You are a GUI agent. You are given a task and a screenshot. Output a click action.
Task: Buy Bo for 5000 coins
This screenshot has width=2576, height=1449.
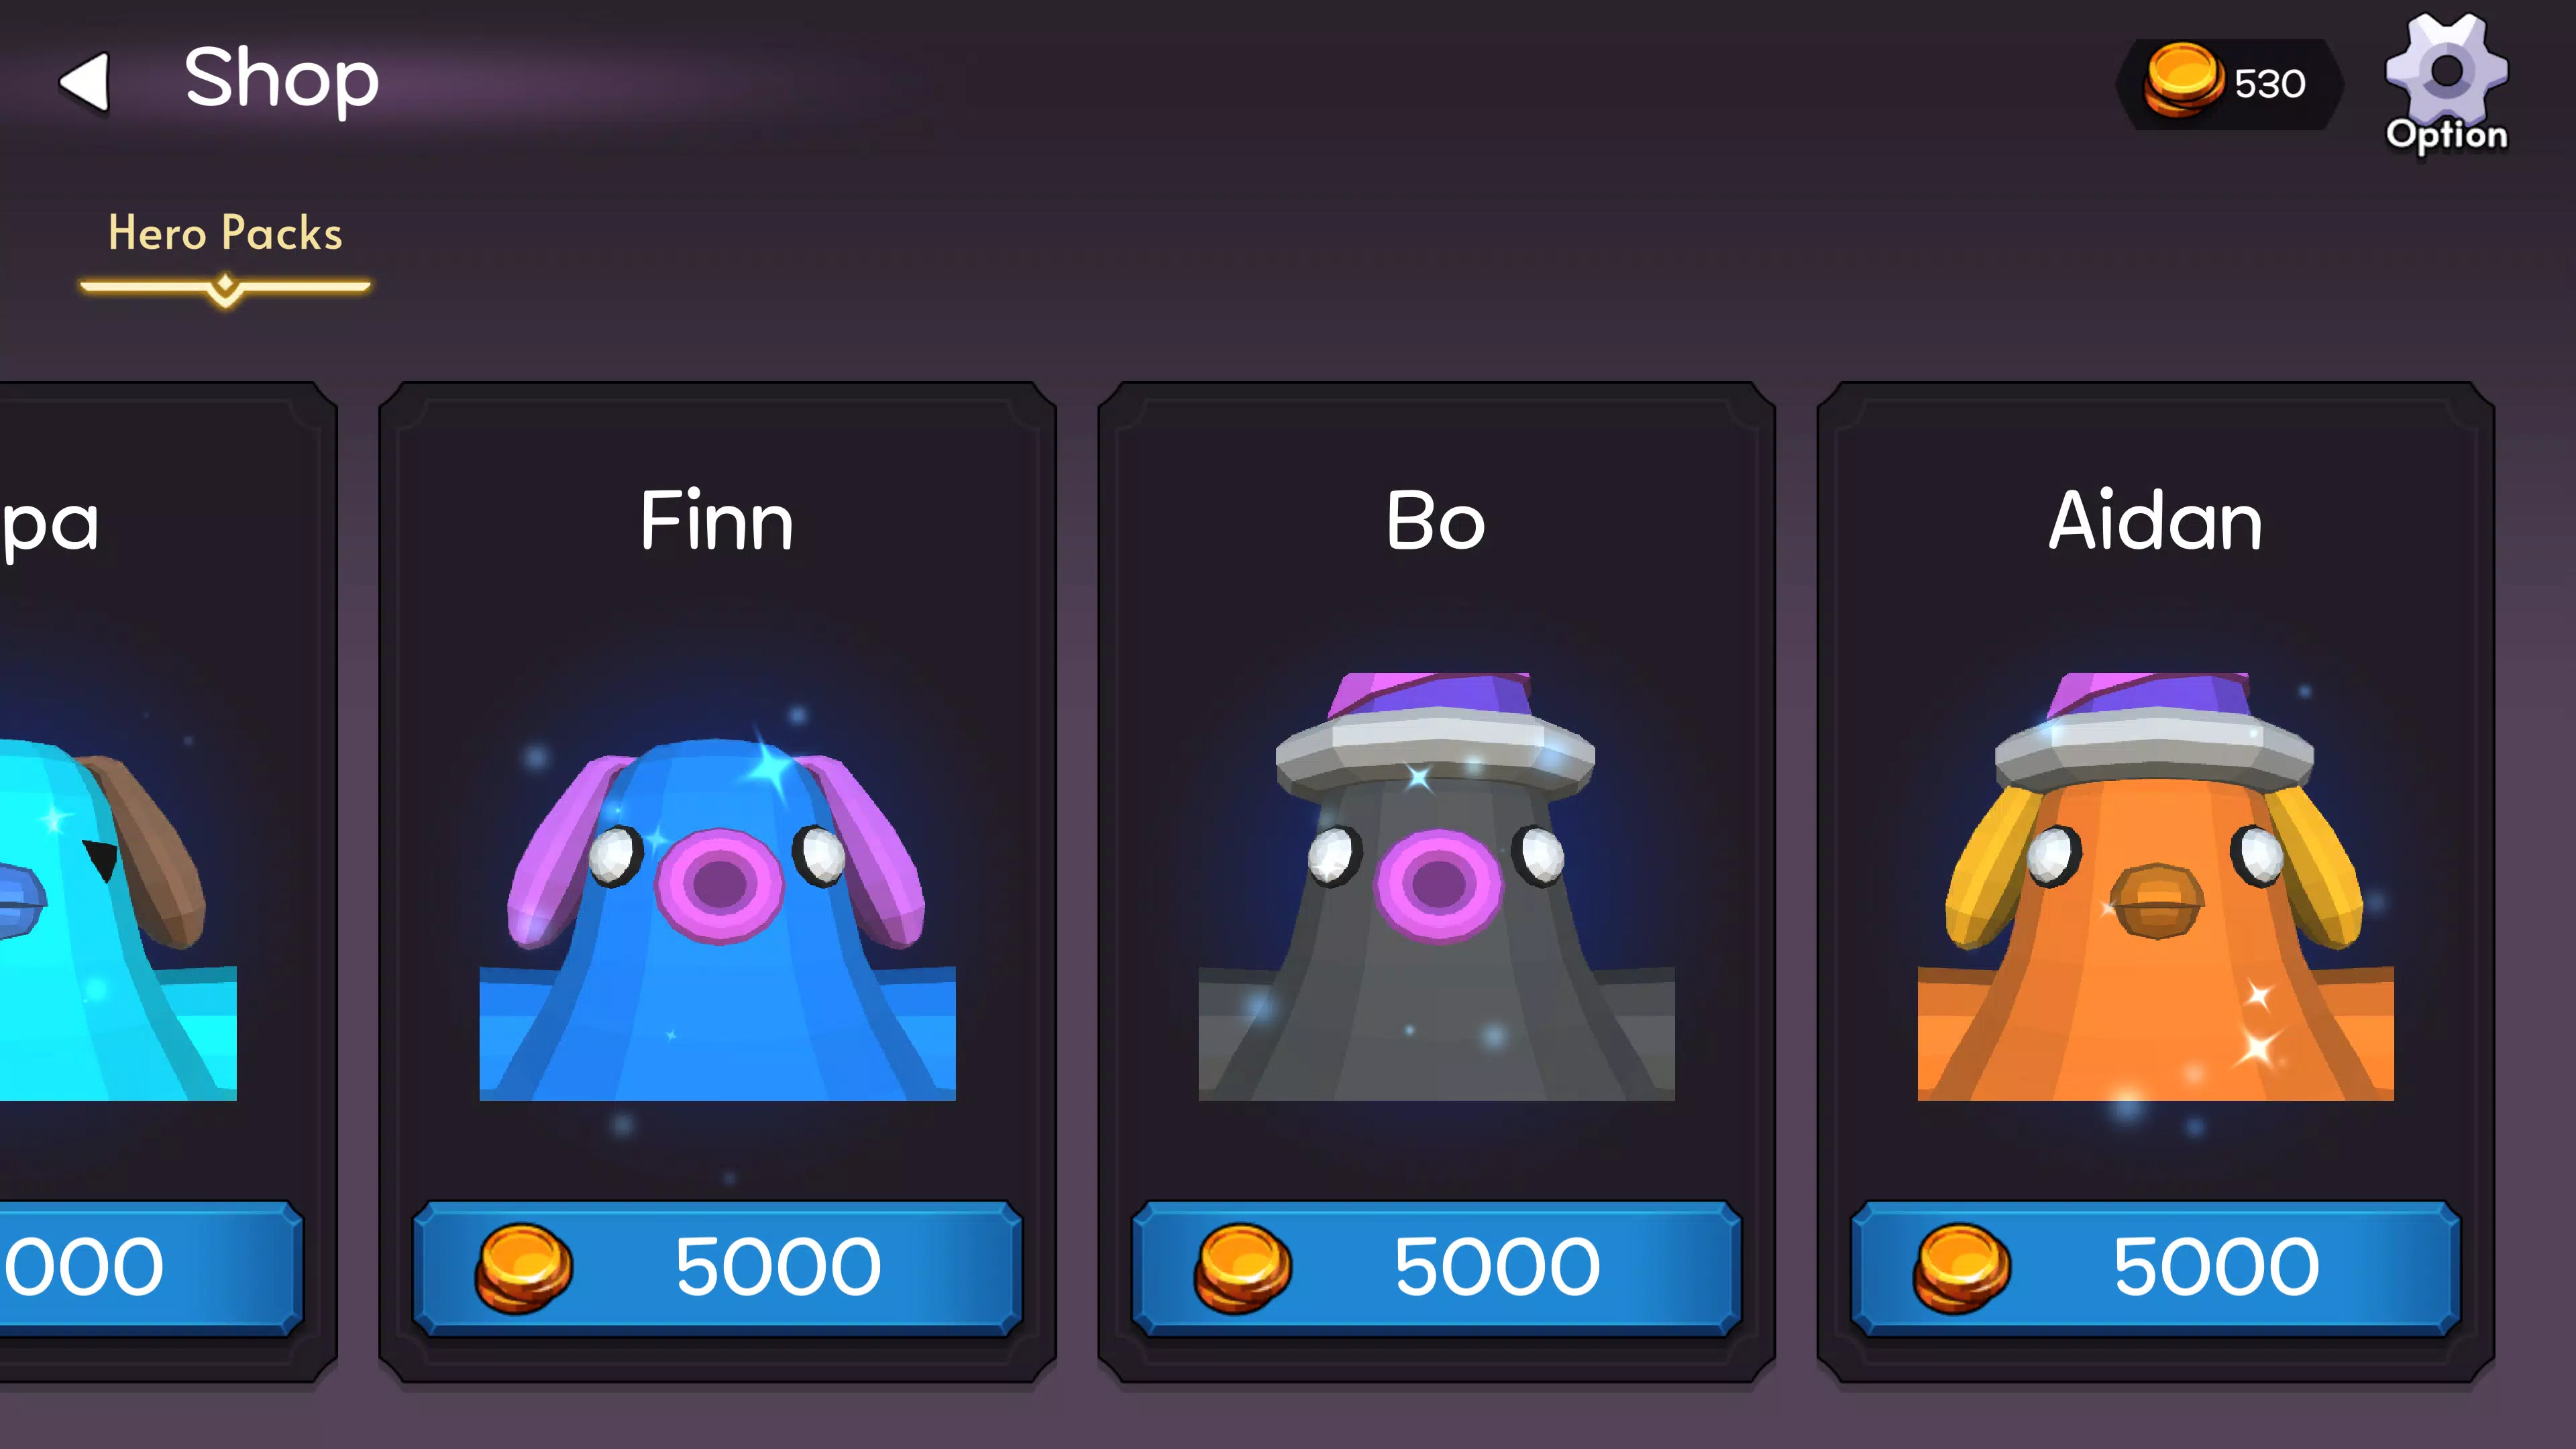(x=1437, y=1268)
